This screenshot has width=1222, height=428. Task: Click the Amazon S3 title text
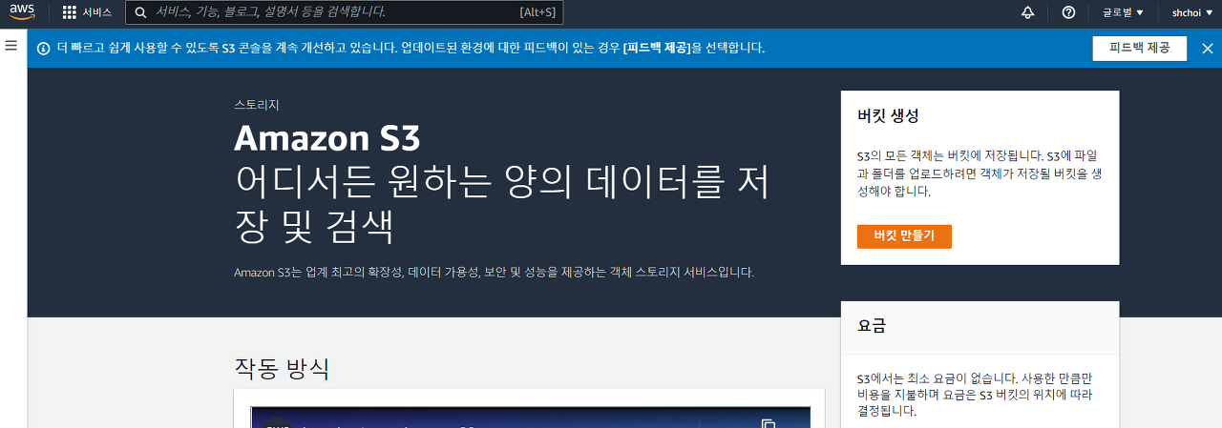tap(327, 138)
